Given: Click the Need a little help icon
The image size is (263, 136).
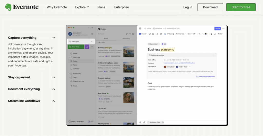Looking at the screenshot, I should (x=70, y=121).
